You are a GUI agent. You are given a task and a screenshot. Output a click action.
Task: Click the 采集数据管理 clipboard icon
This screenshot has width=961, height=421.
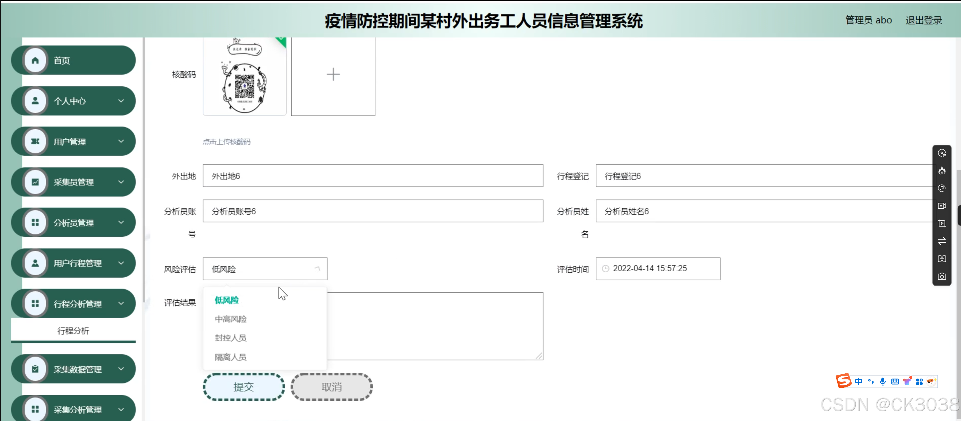click(x=35, y=369)
